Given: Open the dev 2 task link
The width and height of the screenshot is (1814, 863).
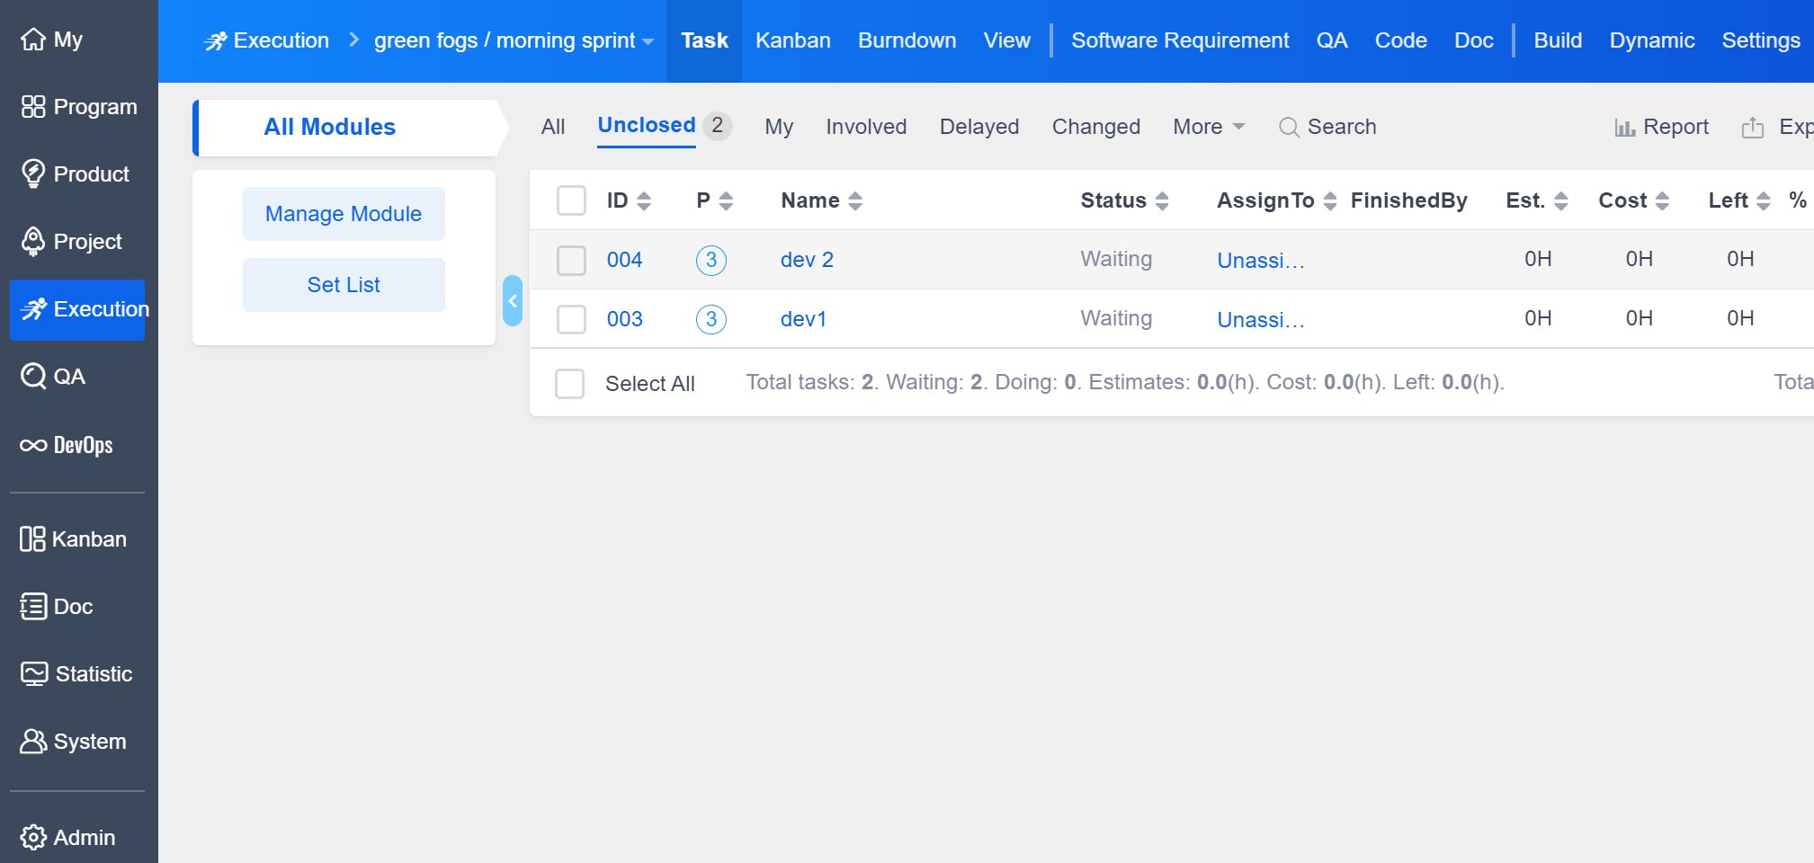Looking at the screenshot, I should point(807,260).
